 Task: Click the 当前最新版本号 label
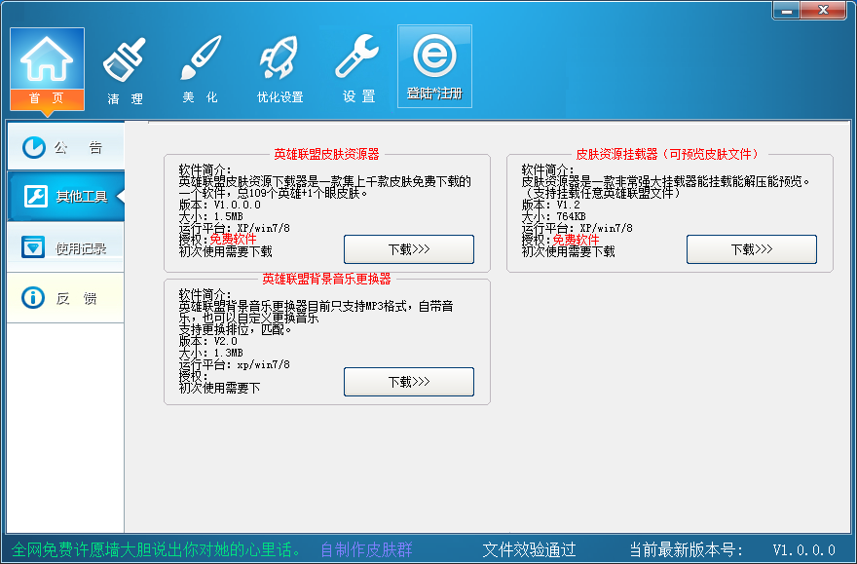coord(686,549)
